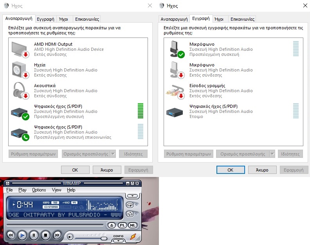Stop the Winamp track
Viewport: 310px width, 245px height.
[x=45, y=235]
